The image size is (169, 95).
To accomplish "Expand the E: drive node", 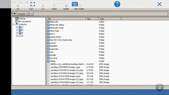I will 17,33.
